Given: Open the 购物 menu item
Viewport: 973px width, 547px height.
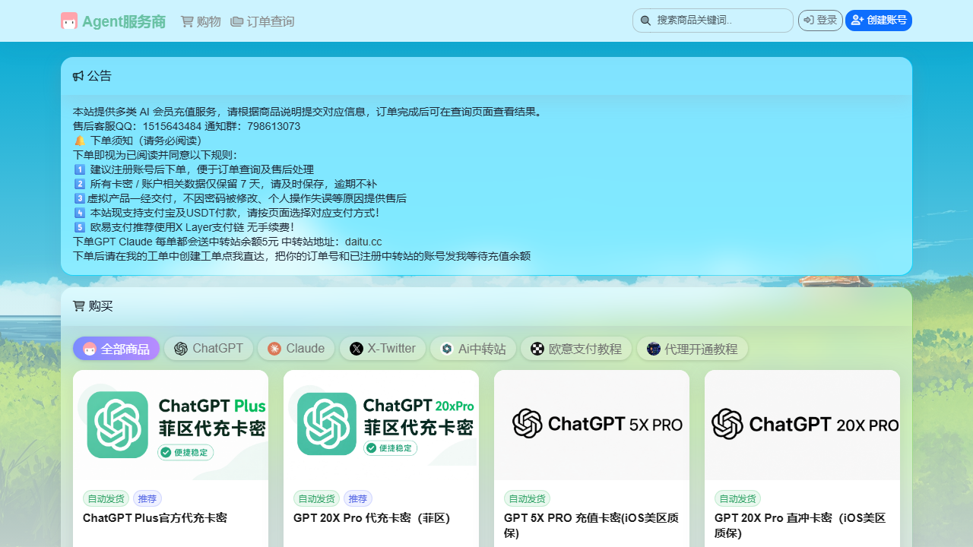Looking at the screenshot, I should point(201,21).
